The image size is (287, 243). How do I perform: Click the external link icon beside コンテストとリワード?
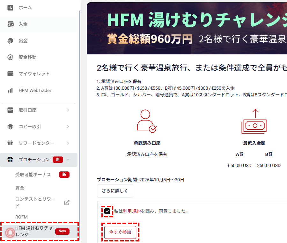click(67, 203)
